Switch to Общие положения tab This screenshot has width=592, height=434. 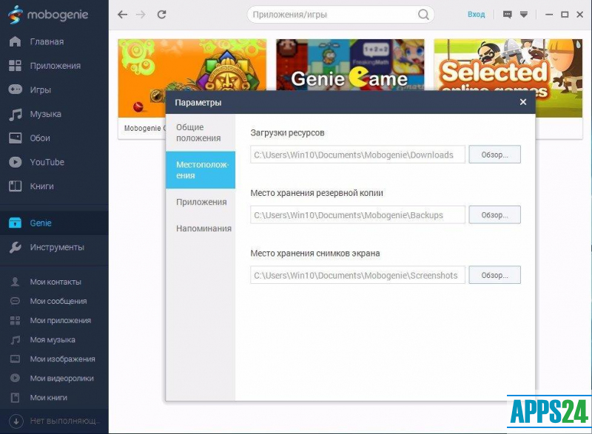(x=201, y=133)
